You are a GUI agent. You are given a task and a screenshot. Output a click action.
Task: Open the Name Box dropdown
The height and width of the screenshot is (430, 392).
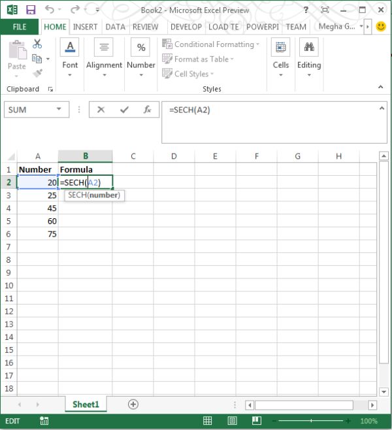[x=59, y=109]
